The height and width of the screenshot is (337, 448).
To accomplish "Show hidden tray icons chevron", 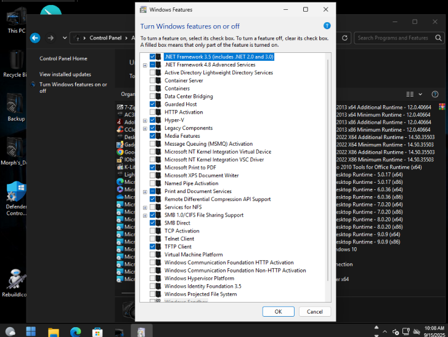I will pyautogui.click(x=385, y=331).
